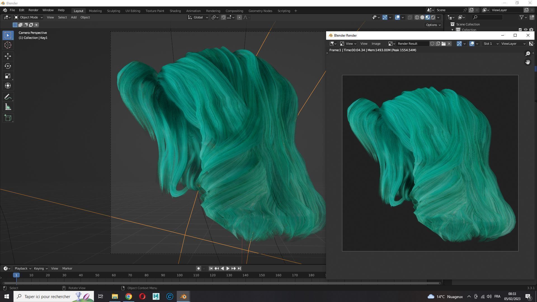
Task: Select the Measure ruler tool
Action: pos(8,107)
